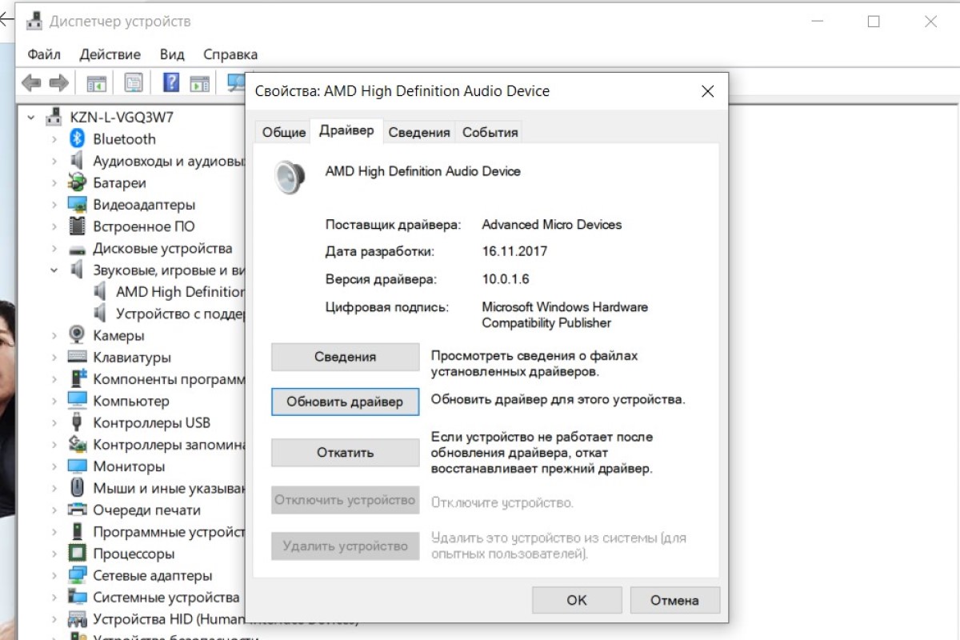The width and height of the screenshot is (960, 640).
Task: Expand the Аудиовходы и аудиовыходы category
Action: (54, 161)
